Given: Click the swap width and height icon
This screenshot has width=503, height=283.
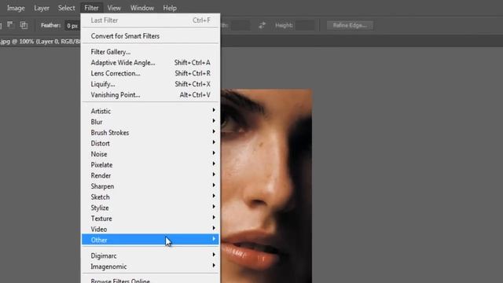Looking at the screenshot, I should coord(262,25).
